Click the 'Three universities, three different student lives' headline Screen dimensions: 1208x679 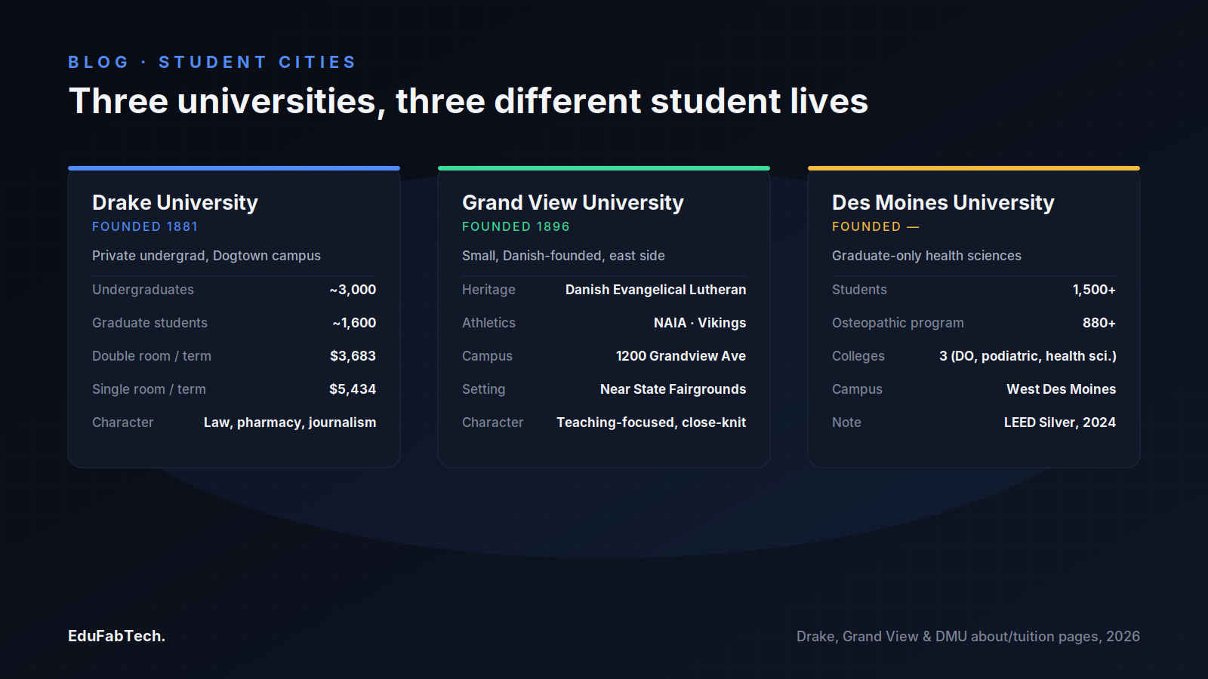tap(468, 101)
